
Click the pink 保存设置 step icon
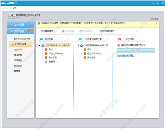(x=120, y=39)
